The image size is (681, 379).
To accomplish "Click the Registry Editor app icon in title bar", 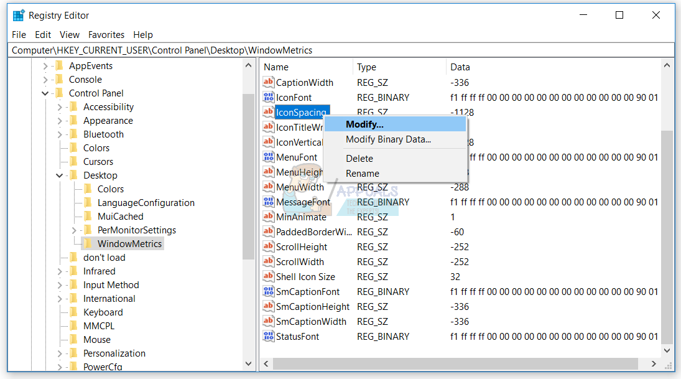I will 18,15.
